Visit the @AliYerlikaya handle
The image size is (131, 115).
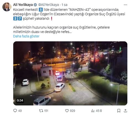tap(48, 5)
